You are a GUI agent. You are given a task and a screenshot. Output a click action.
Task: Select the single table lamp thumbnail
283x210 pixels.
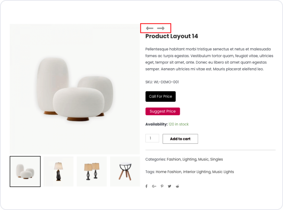[58, 171]
